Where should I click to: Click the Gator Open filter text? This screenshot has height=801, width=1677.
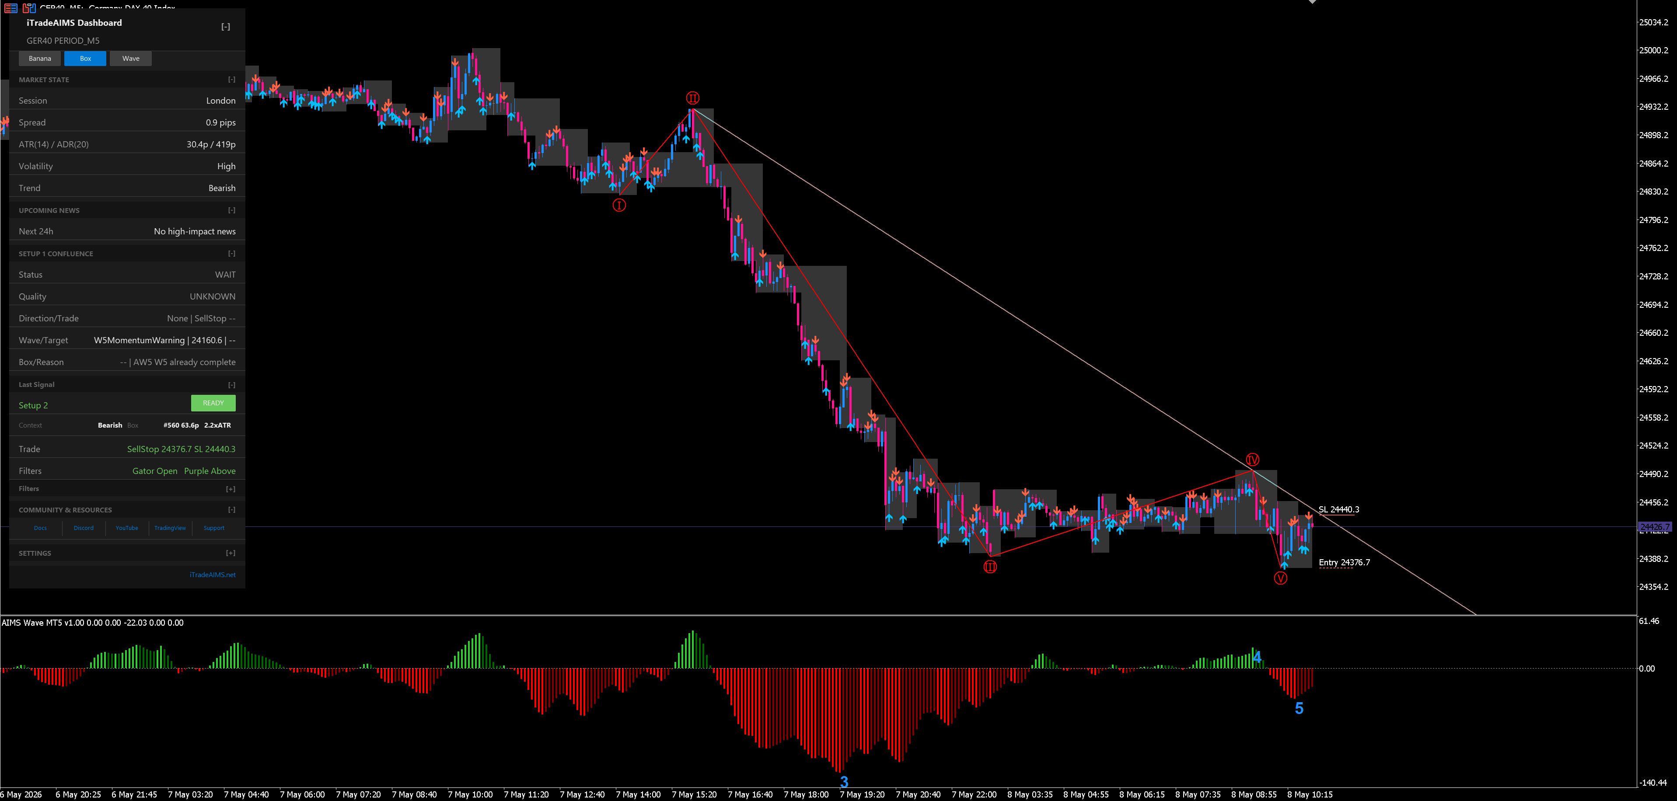pyautogui.click(x=155, y=471)
